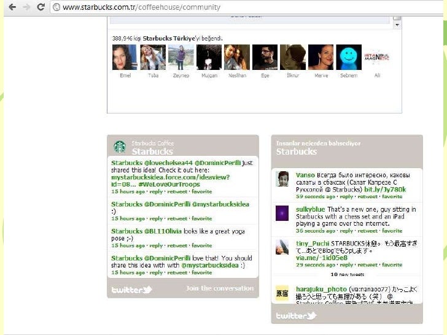
Task: Open Tuba's profile photo
Action: click(x=153, y=57)
